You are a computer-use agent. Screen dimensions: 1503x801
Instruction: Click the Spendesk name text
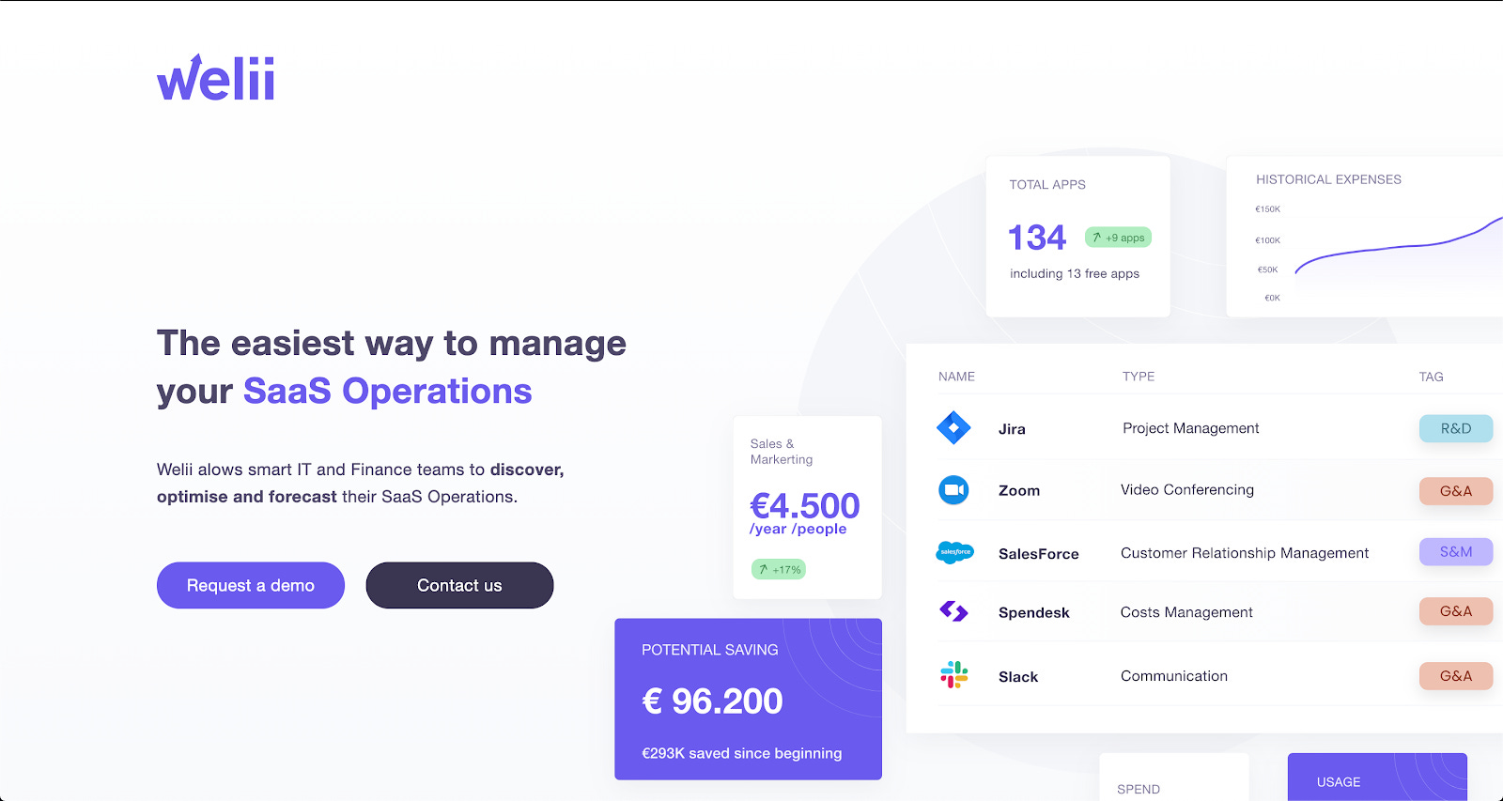click(1033, 613)
